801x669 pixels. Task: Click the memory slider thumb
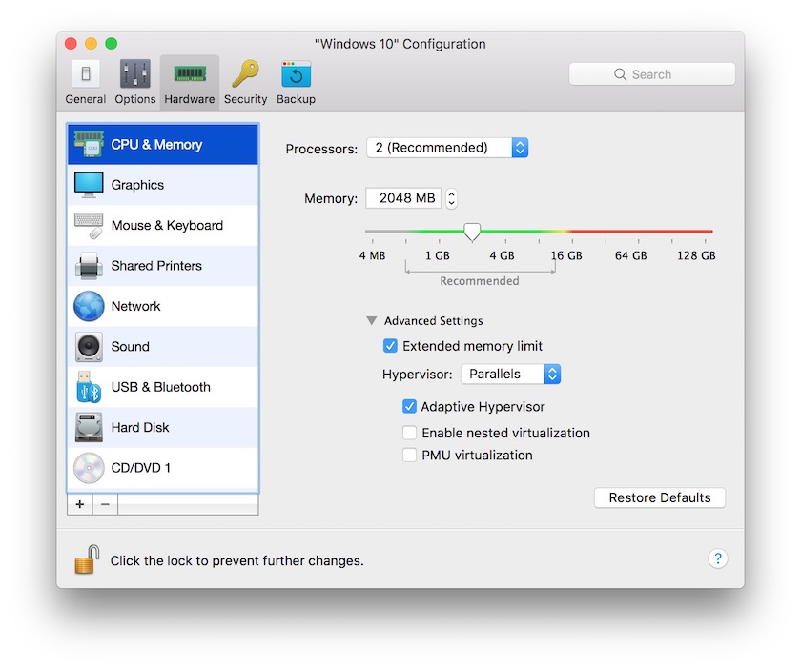coord(472,232)
